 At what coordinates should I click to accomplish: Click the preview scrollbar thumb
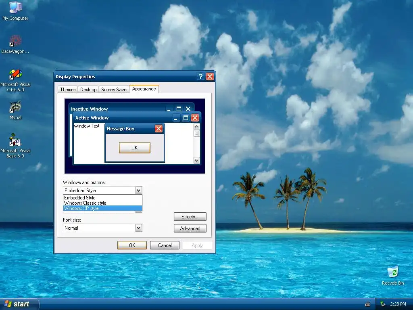[x=196, y=133]
